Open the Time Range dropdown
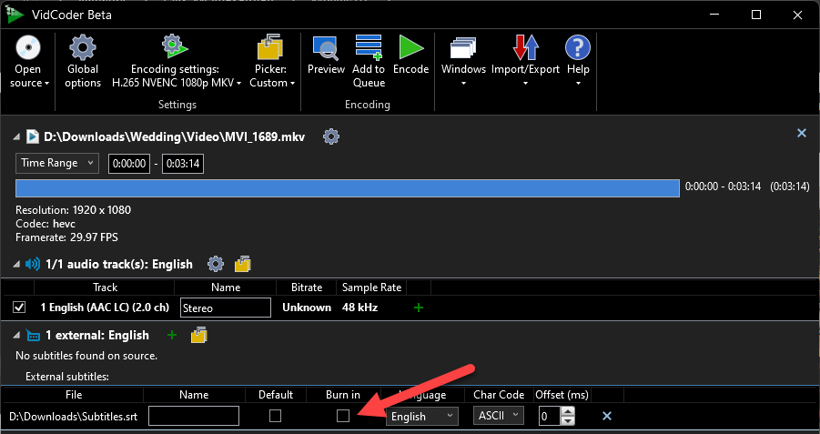 57,164
